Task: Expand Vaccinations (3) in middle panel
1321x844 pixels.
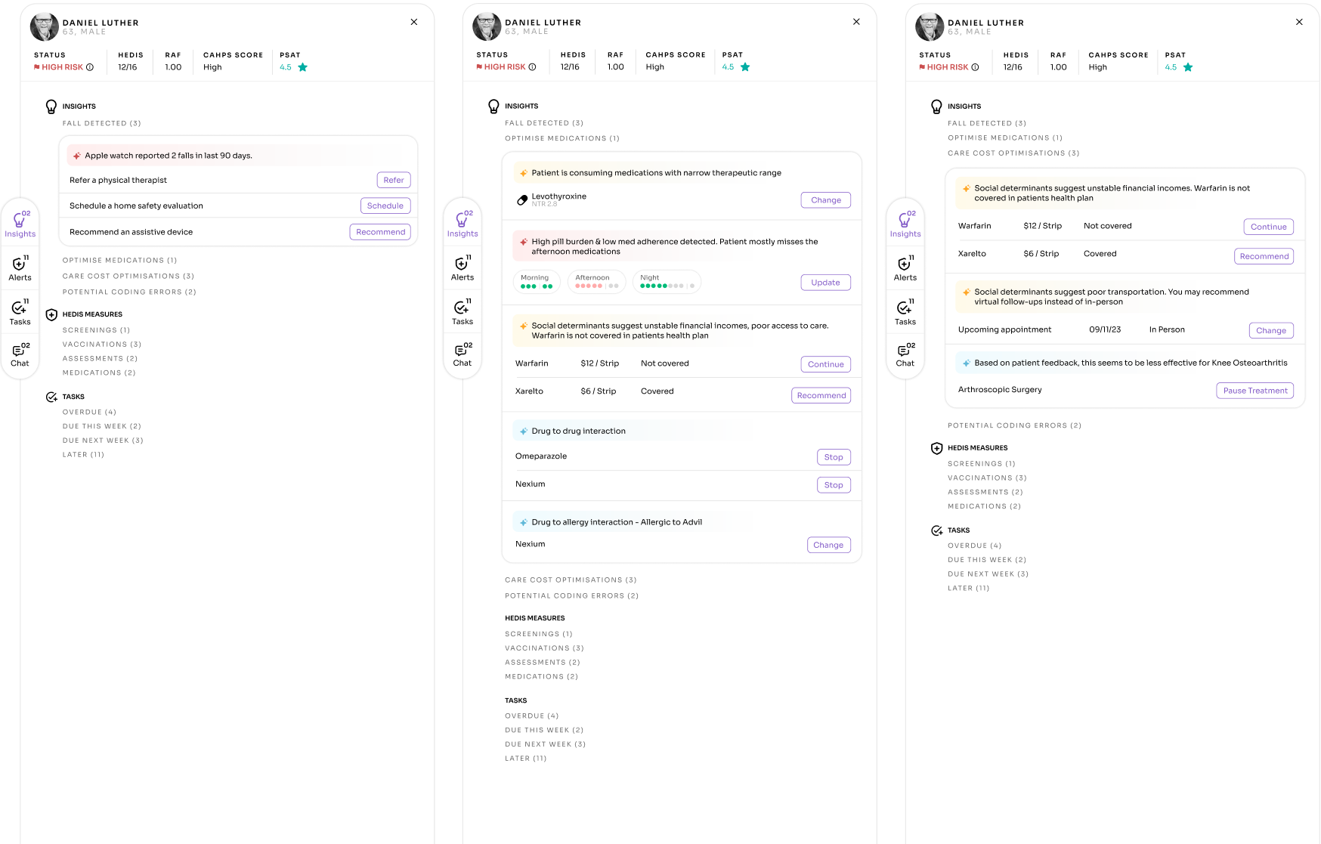Action: pyautogui.click(x=544, y=648)
